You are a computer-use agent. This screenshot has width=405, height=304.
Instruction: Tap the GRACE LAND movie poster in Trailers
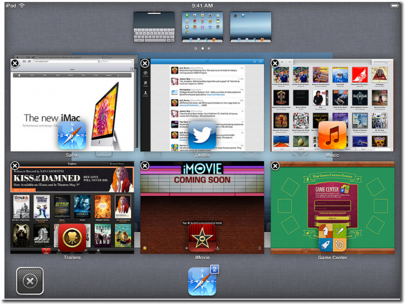[x=103, y=235]
